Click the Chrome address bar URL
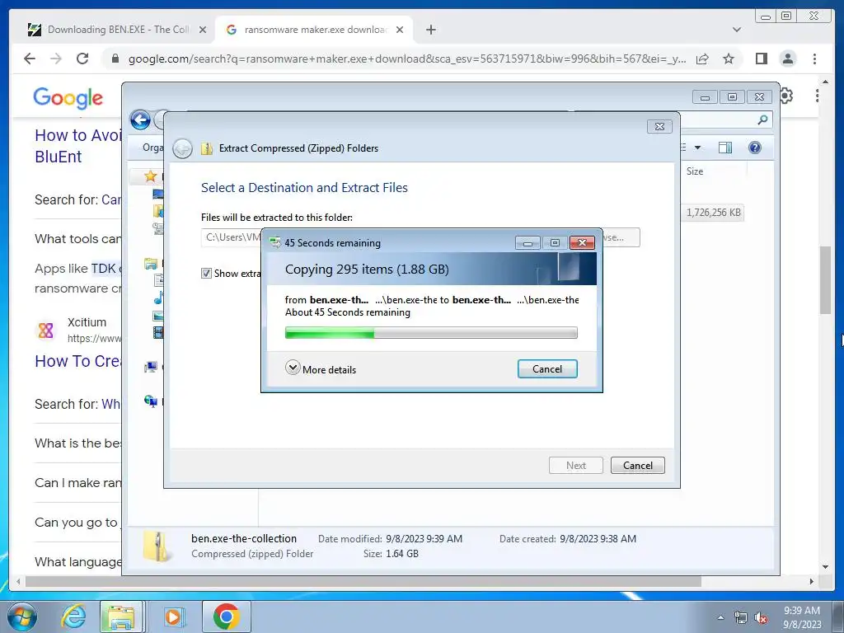 click(x=407, y=59)
